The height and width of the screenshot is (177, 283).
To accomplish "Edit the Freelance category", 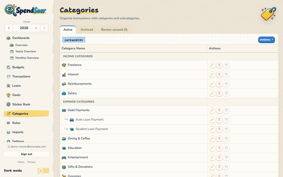I will click(212, 65).
